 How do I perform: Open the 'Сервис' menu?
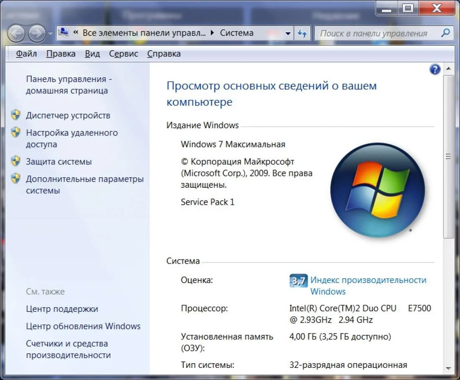123,54
